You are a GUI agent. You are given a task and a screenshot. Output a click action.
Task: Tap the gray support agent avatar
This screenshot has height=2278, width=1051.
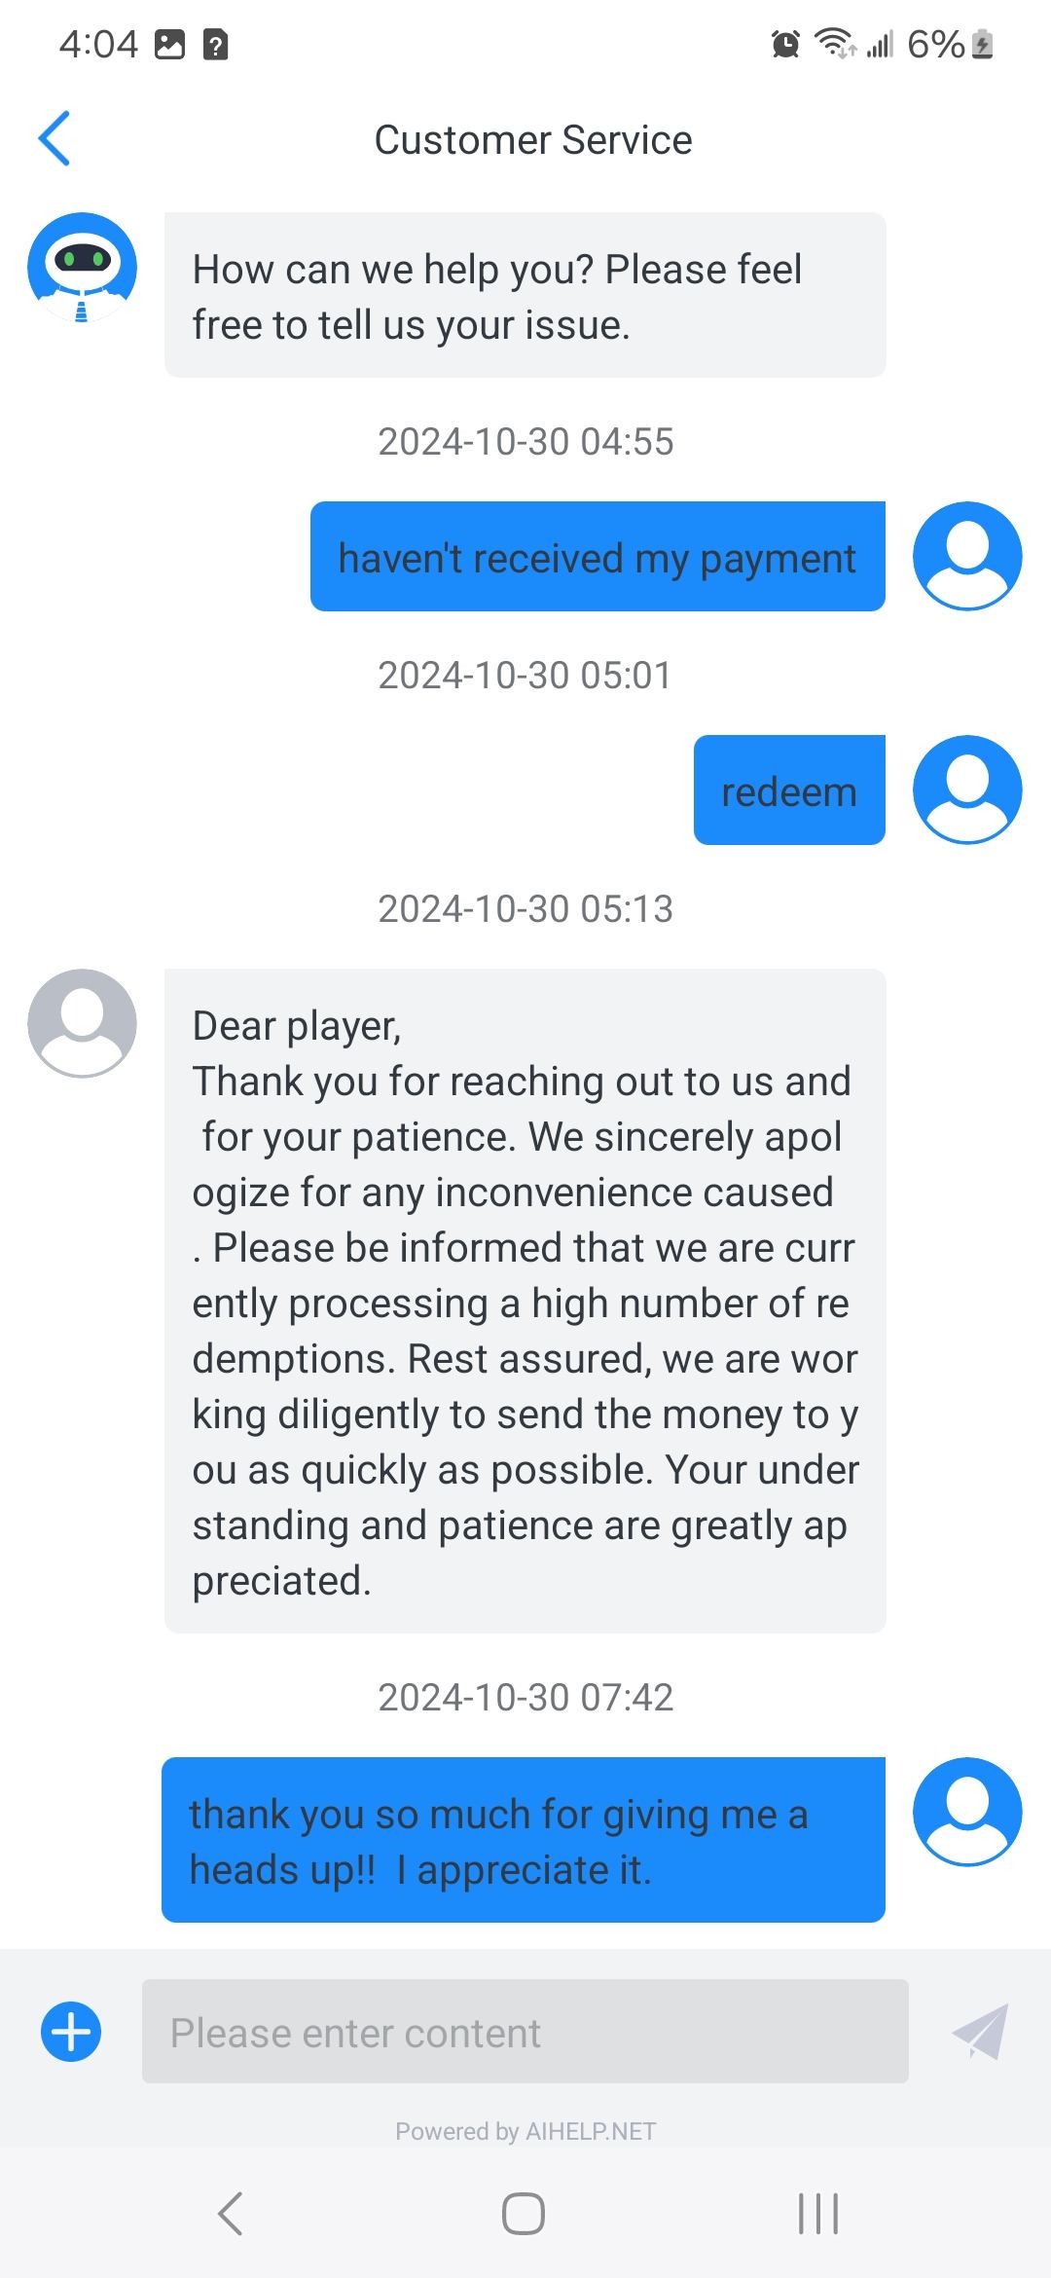pos(82,1023)
